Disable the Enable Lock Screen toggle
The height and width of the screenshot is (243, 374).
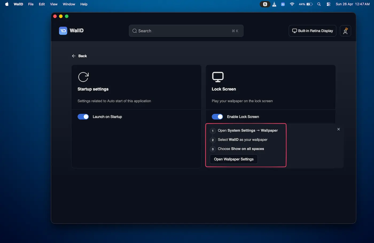point(217,117)
